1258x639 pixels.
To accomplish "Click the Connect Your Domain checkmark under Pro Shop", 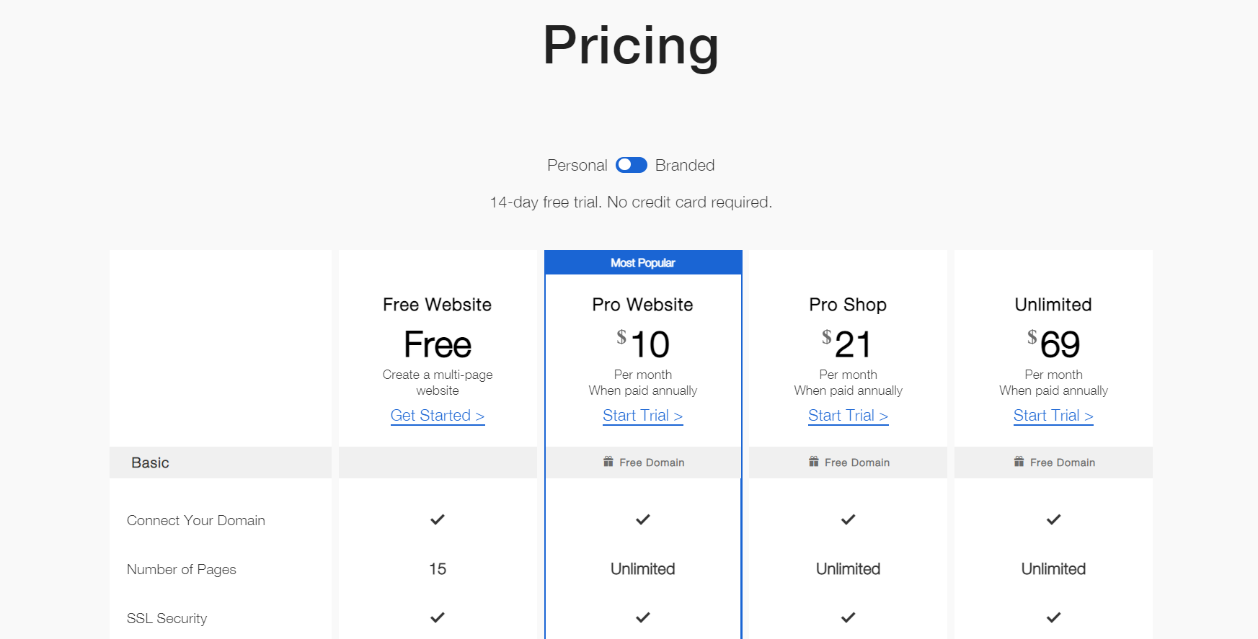I will (x=848, y=519).
